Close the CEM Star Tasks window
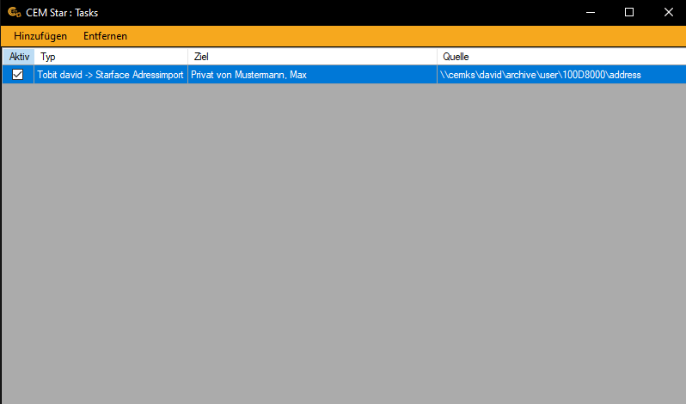This screenshot has height=404, width=686. tap(668, 12)
